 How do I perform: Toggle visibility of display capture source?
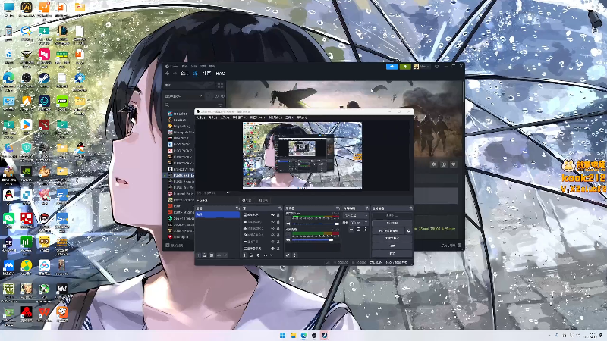pyautogui.click(x=273, y=214)
